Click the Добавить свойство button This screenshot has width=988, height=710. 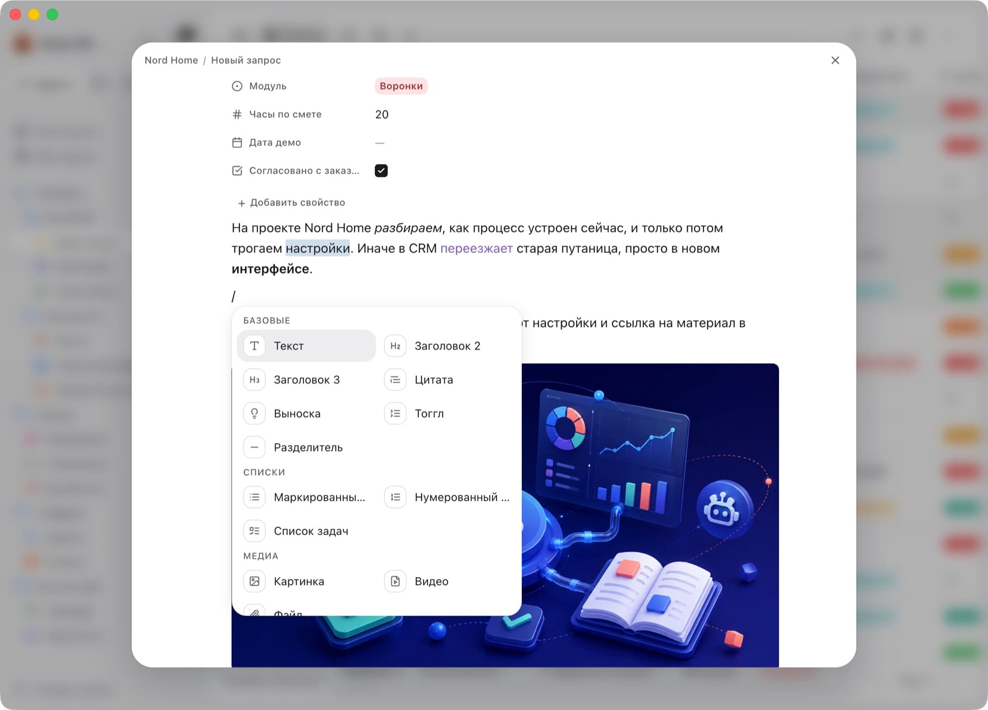pos(291,203)
